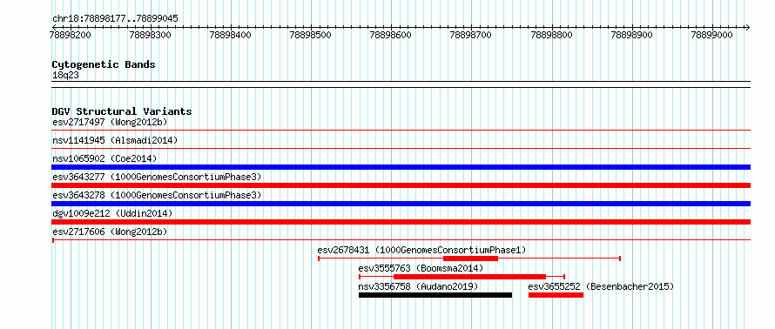
Task: Select the 18q23 band label
Action: [65, 75]
